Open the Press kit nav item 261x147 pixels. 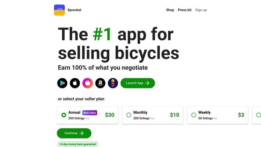point(185,10)
